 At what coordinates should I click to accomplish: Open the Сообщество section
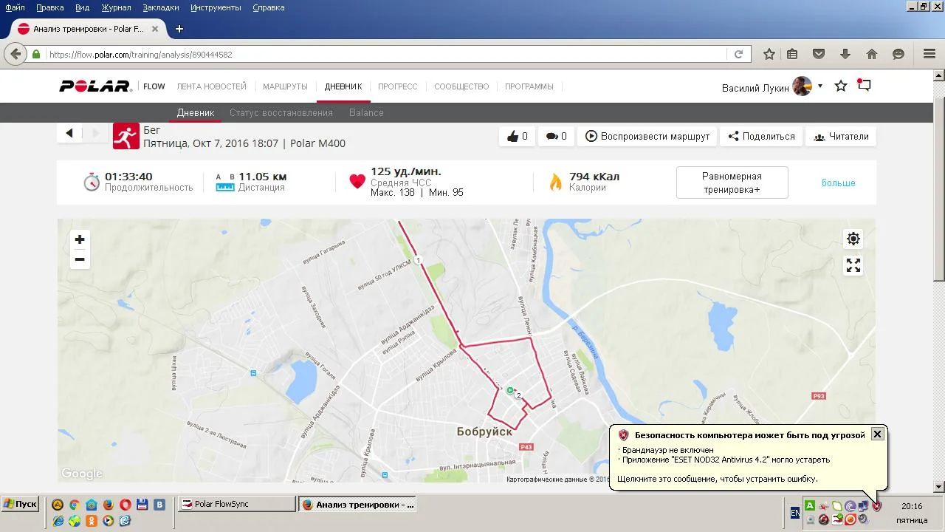click(x=461, y=86)
